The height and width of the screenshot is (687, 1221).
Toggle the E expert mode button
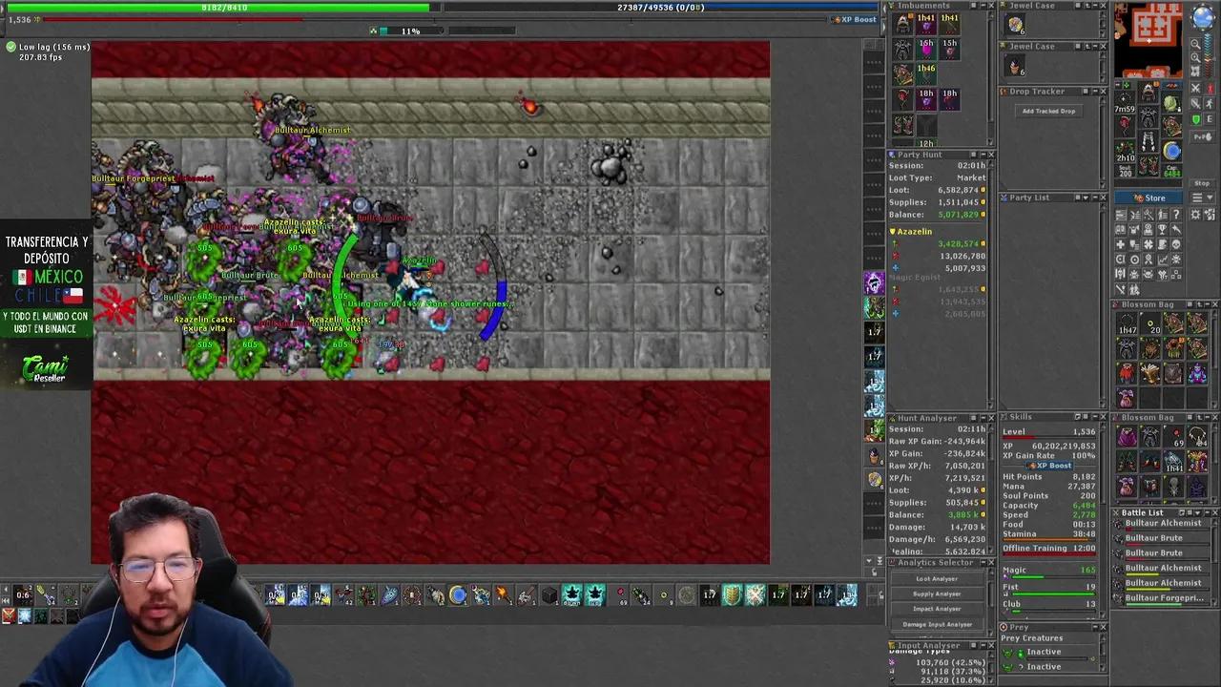click(1211, 119)
